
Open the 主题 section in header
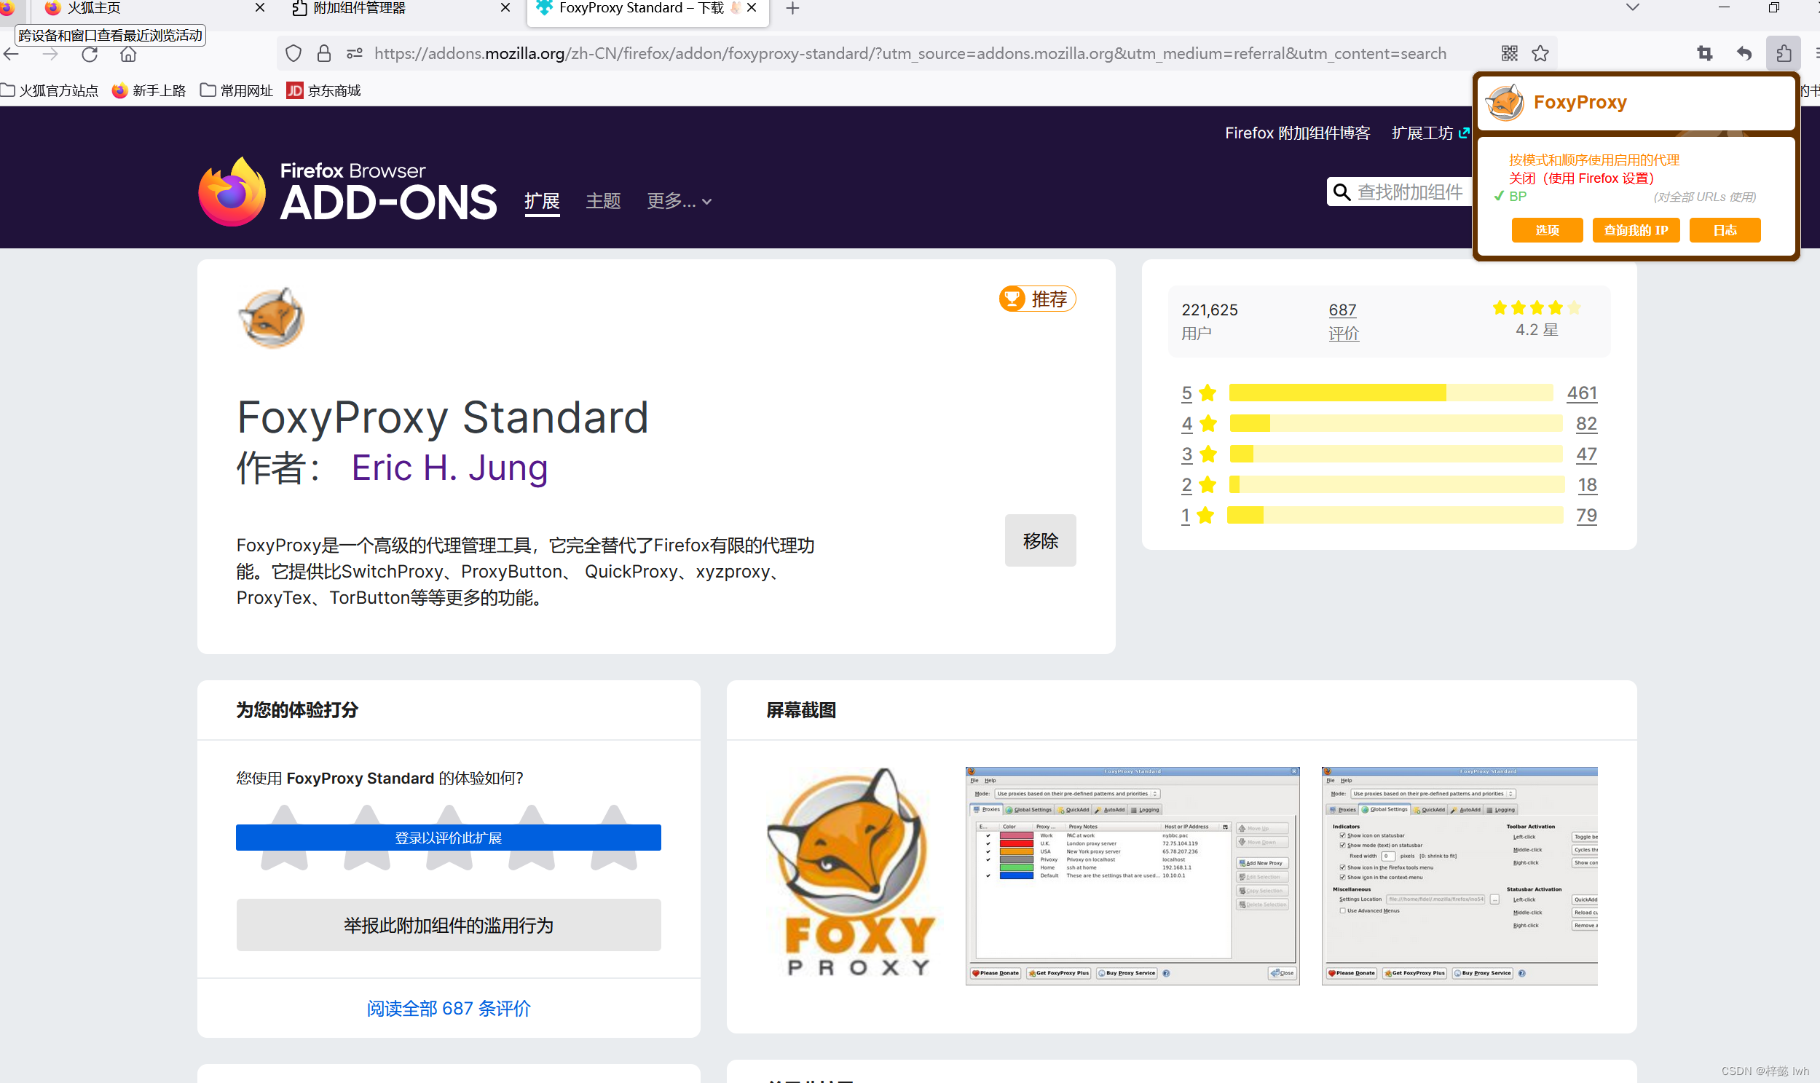click(603, 201)
